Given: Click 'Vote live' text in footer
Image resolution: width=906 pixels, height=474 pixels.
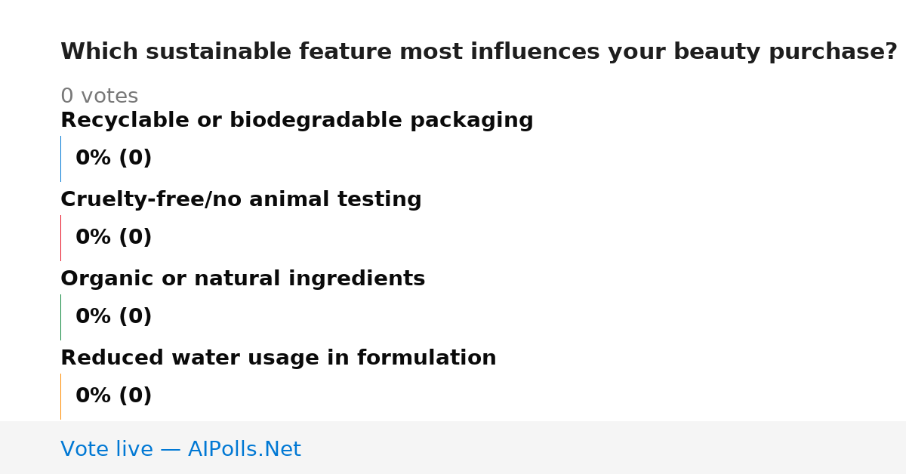Looking at the screenshot, I should (x=106, y=450).
